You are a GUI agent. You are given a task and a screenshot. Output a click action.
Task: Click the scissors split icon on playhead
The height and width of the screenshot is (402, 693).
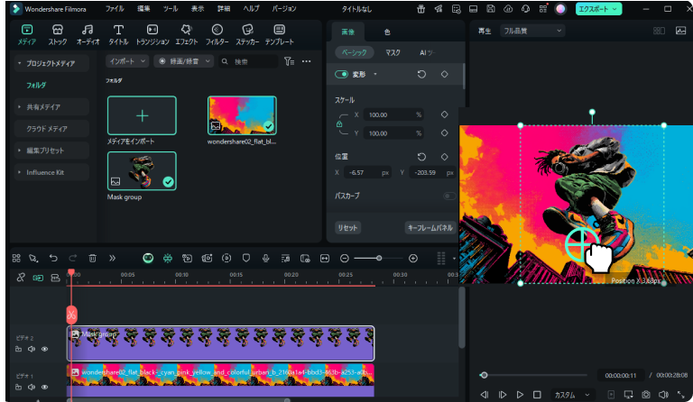click(x=71, y=315)
